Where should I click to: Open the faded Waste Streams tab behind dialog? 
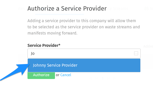pyautogui.click(x=117, y=9)
